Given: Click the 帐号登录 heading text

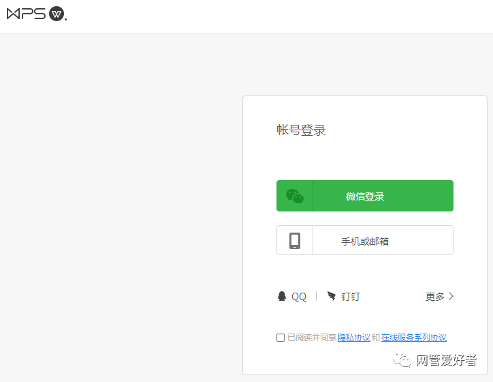Looking at the screenshot, I should 301,130.
